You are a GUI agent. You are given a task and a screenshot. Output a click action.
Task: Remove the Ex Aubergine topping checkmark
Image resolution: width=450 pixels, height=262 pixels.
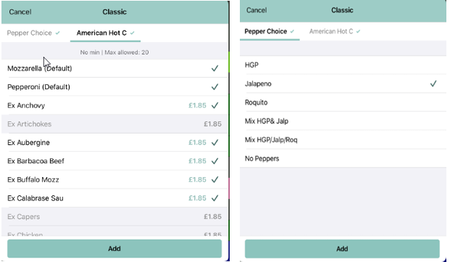(214, 142)
